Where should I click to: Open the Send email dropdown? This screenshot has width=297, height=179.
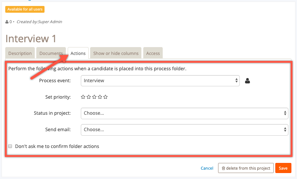point(184,130)
